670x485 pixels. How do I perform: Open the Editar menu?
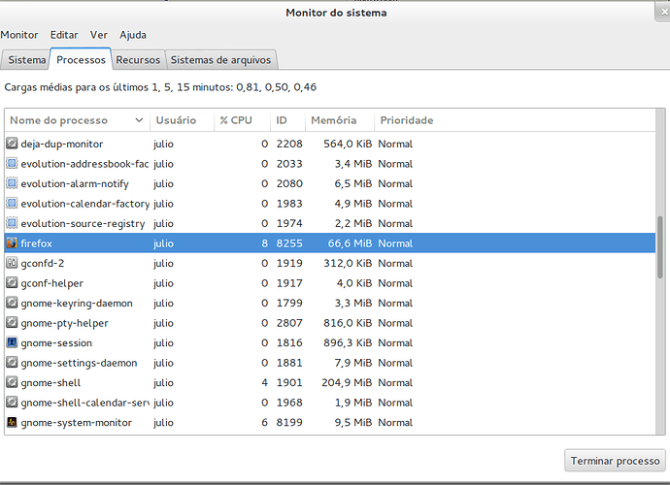64,35
